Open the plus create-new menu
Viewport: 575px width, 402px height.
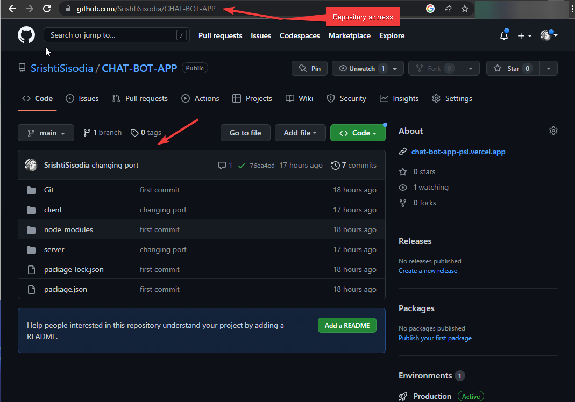(x=524, y=35)
